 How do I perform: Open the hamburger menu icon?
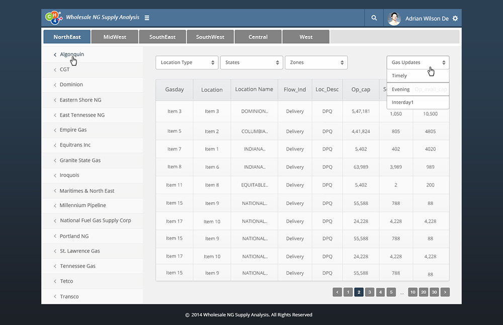[x=147, y=18]
